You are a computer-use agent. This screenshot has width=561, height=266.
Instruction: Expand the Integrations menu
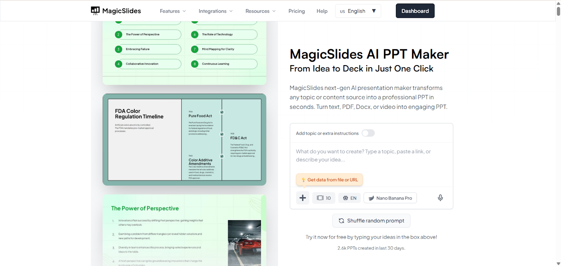coord(216,11)
